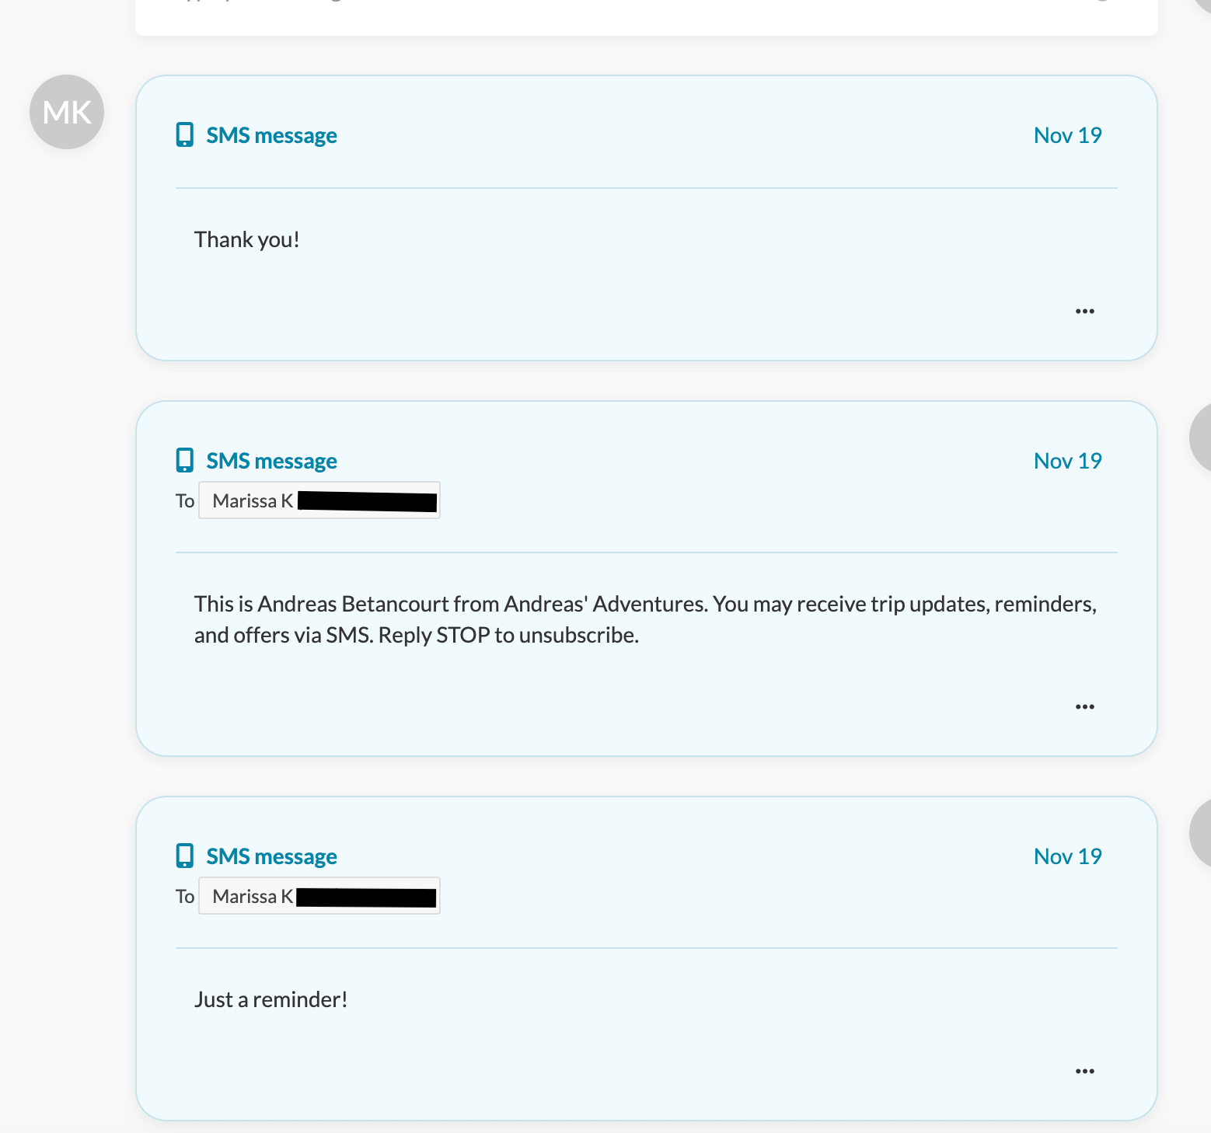Click the Nov 19 date on "Thank you!" message
This screenshot has width=1211, height=1133.
[1067, 135]
